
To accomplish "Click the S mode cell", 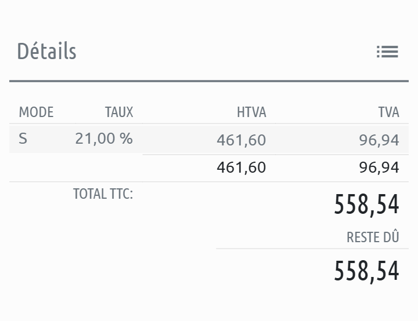I will tap(23, 139).
